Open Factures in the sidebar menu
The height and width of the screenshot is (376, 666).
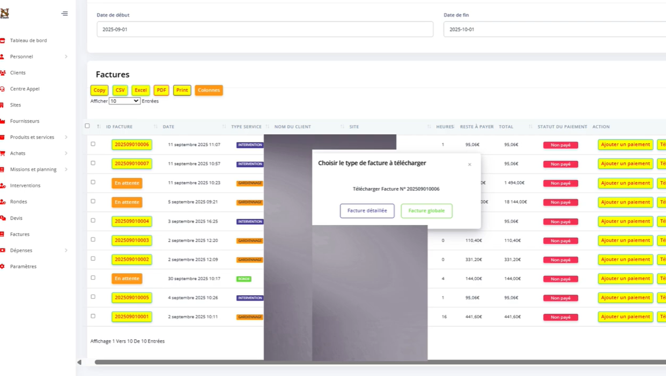pos(20,234)
